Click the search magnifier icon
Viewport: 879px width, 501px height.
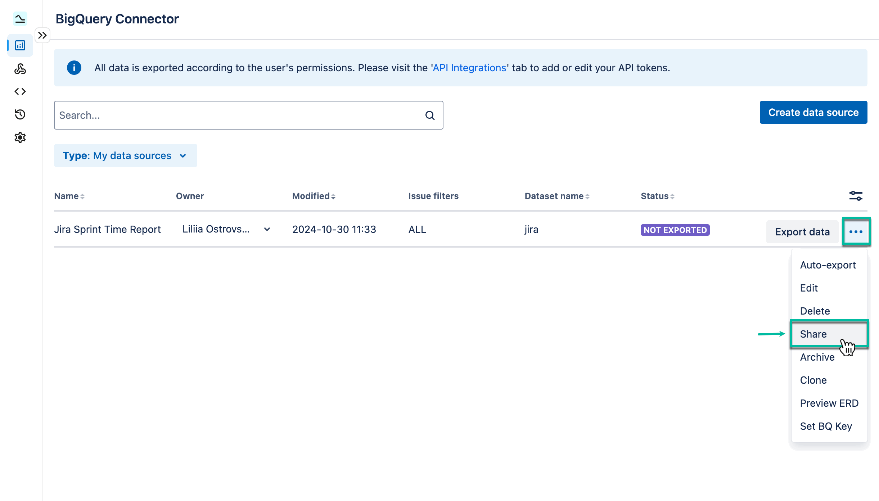pos(429,115)
